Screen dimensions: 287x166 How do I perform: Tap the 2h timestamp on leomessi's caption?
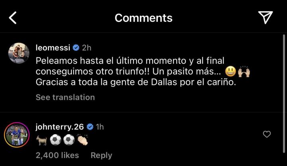86,48
